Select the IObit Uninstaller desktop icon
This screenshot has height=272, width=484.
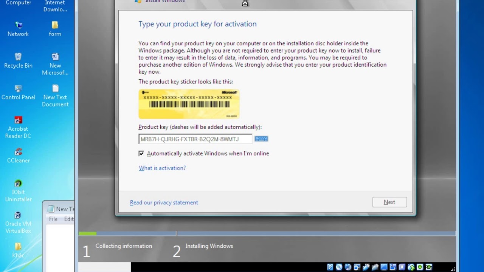point(18,191)
